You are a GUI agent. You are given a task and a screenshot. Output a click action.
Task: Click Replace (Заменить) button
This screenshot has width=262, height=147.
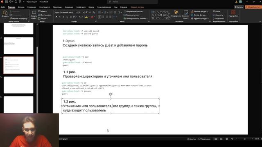[219, 15]
